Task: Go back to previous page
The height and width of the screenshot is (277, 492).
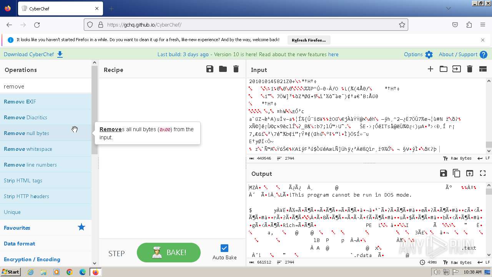Action: 9,25
